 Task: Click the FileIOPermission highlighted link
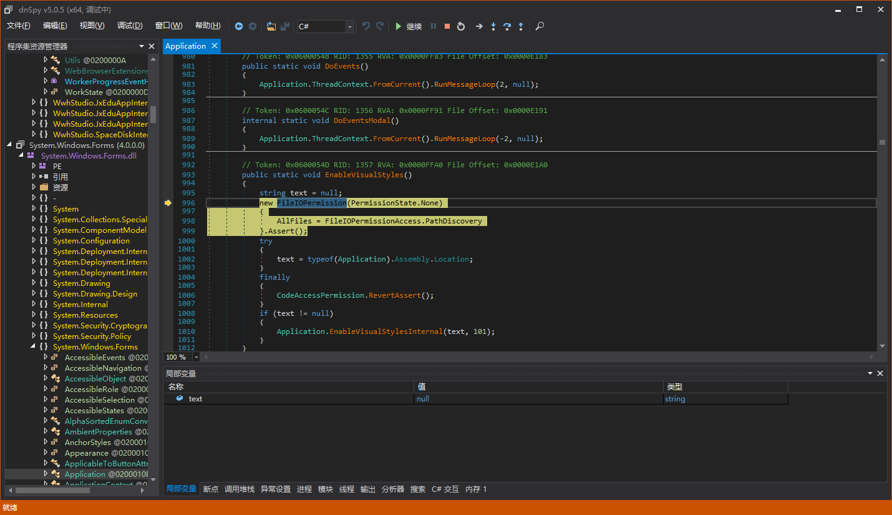coord(311,202)
